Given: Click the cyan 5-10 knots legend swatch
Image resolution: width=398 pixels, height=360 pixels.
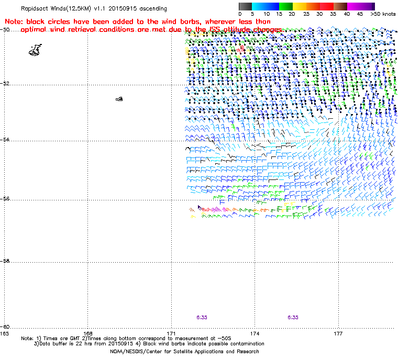Looking at the screenshot, I should [259, 6].
